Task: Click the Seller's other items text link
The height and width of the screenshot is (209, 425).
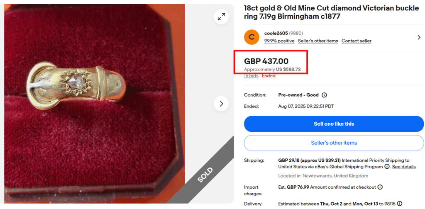Action: click(x=318, y=41)
